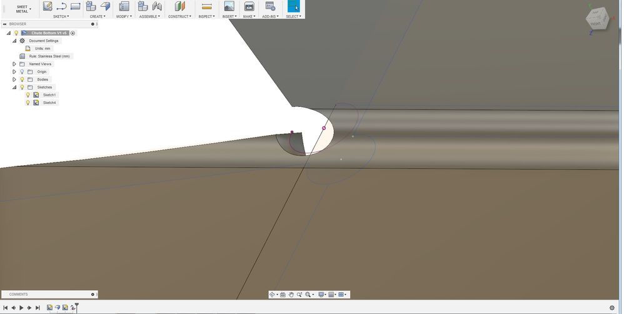Expand the Origin folder
624x314 pixels.
[14, 72]
